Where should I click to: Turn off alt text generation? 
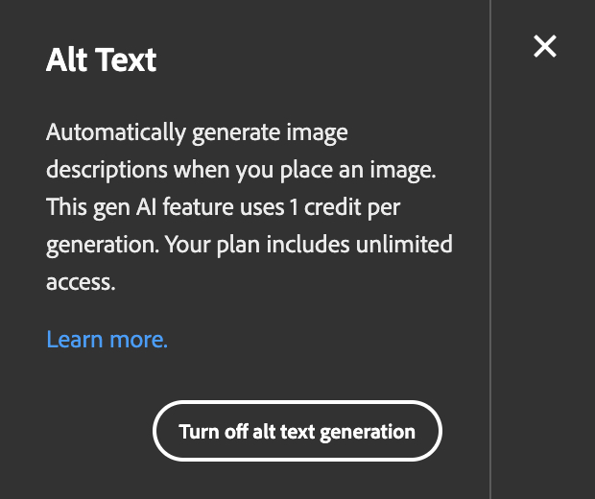(297, 431)
